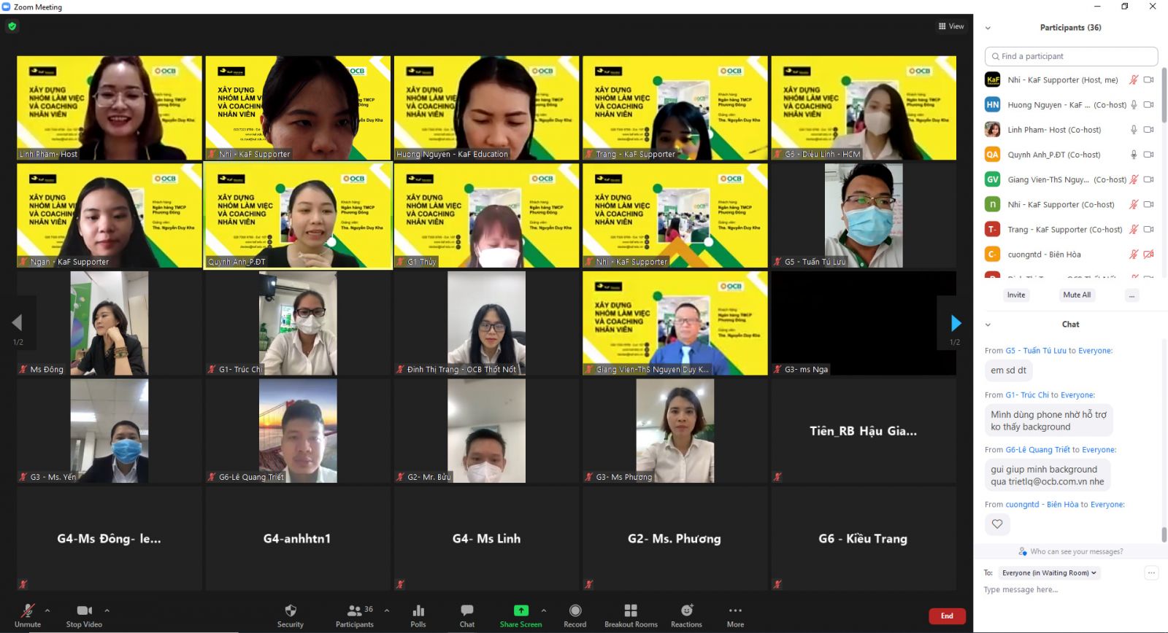Select Giang Vien-ThS Nguyen Duy K... video tile
Viewport: 1168px width, 633px height.
(675, 323)
